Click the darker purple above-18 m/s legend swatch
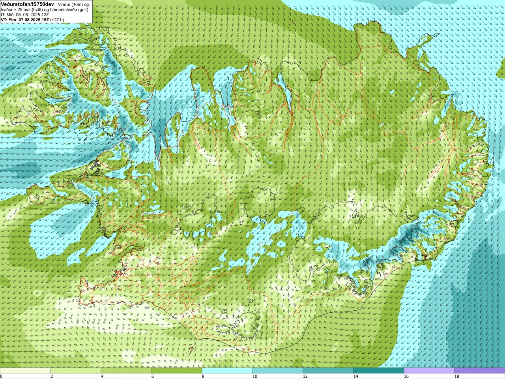Viewport: 505px width, 379px height. (x=480, y=371)
